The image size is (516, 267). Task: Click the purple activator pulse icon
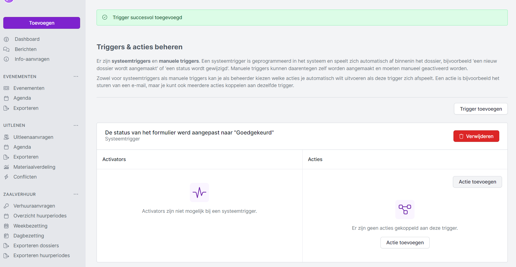(x=199, y=193)
